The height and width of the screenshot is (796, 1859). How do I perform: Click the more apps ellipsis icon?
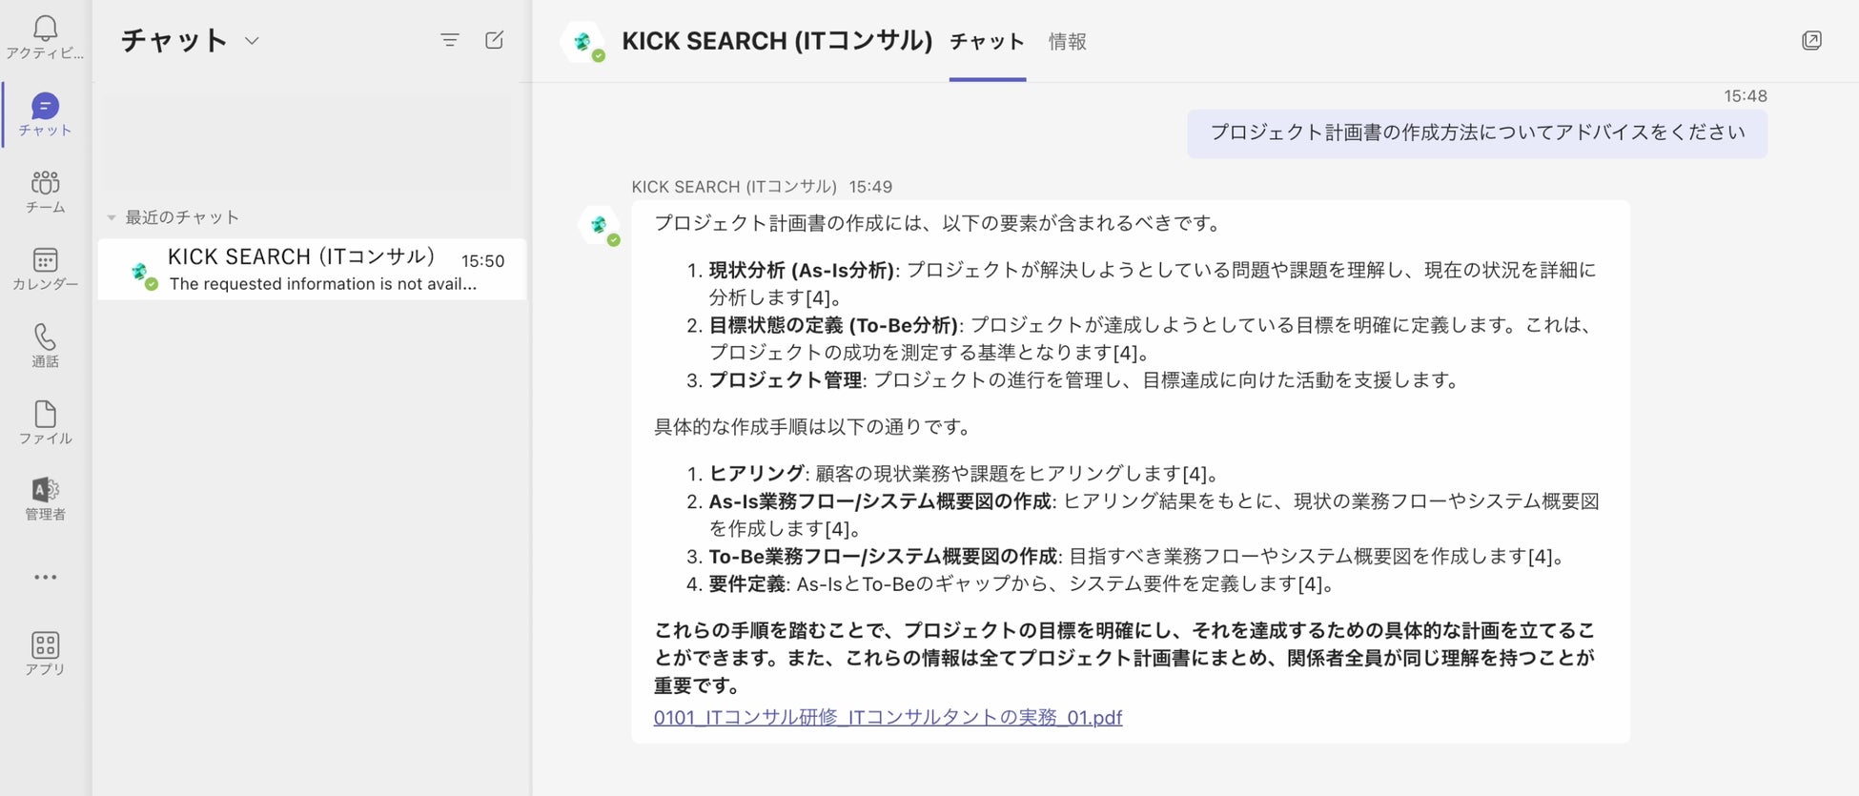[45, 577]
